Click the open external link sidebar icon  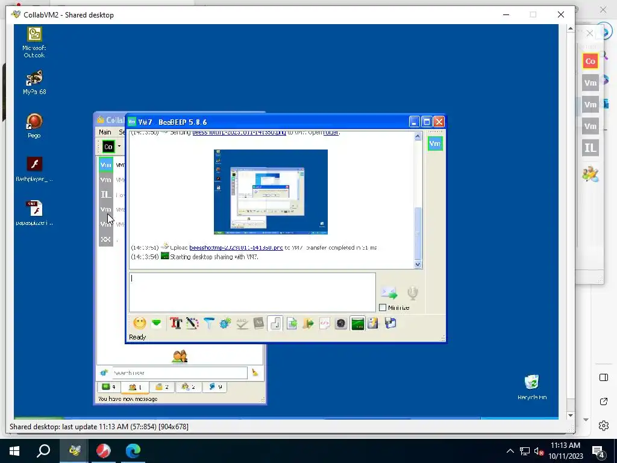click(604, 402)
